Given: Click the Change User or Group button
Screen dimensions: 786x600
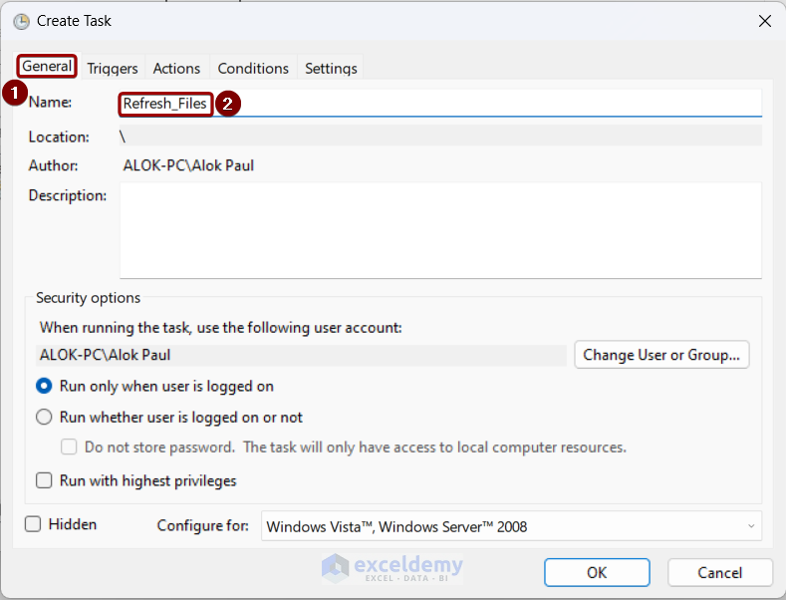Looking at the screenshot, I should pyautogui.click(x=661, y=355).
